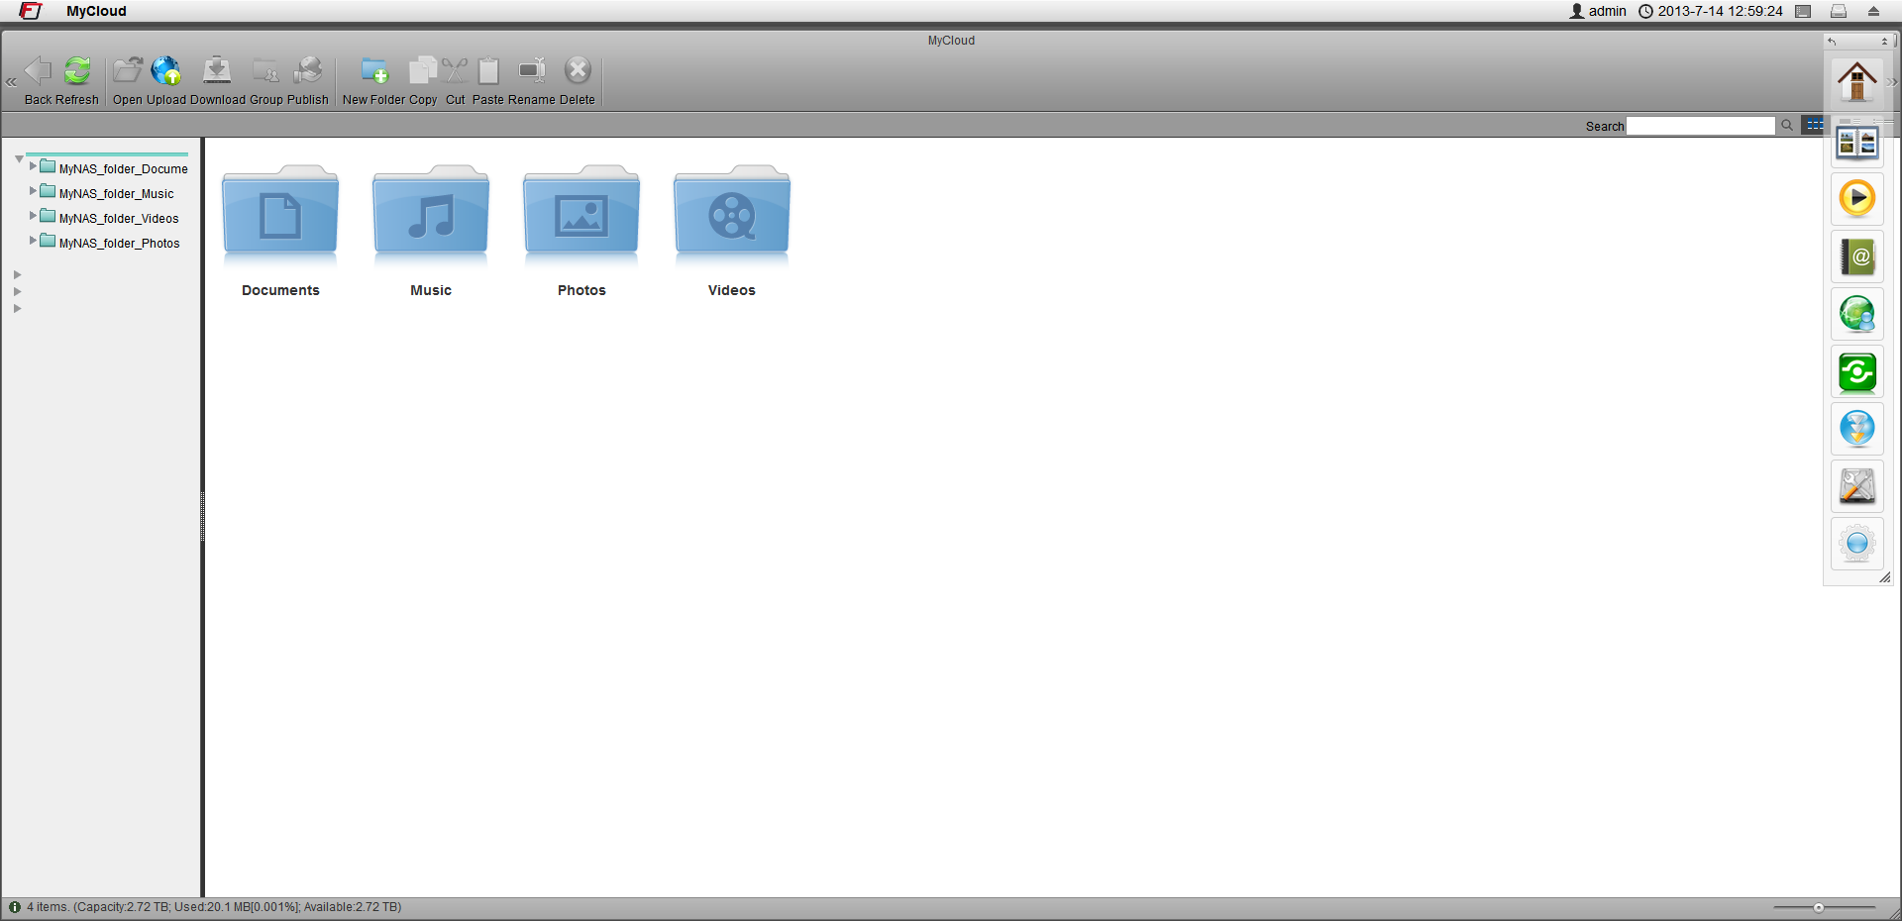The width and height of the screenshot is (1902, 921).
Task: Select the Photos folder
Action: pos(581,231)
